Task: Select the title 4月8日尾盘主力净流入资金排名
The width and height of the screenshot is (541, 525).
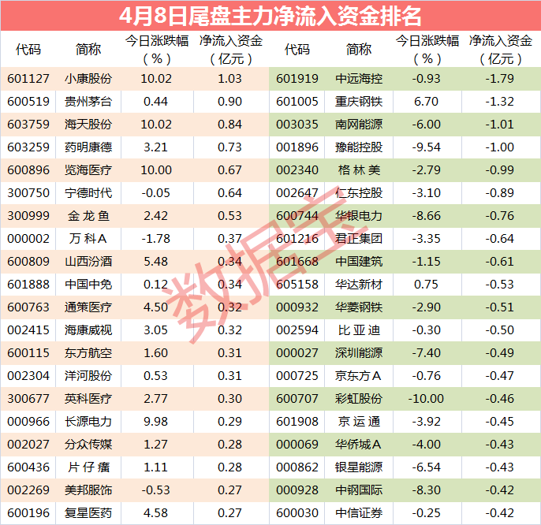Action: tap(270, 16)
